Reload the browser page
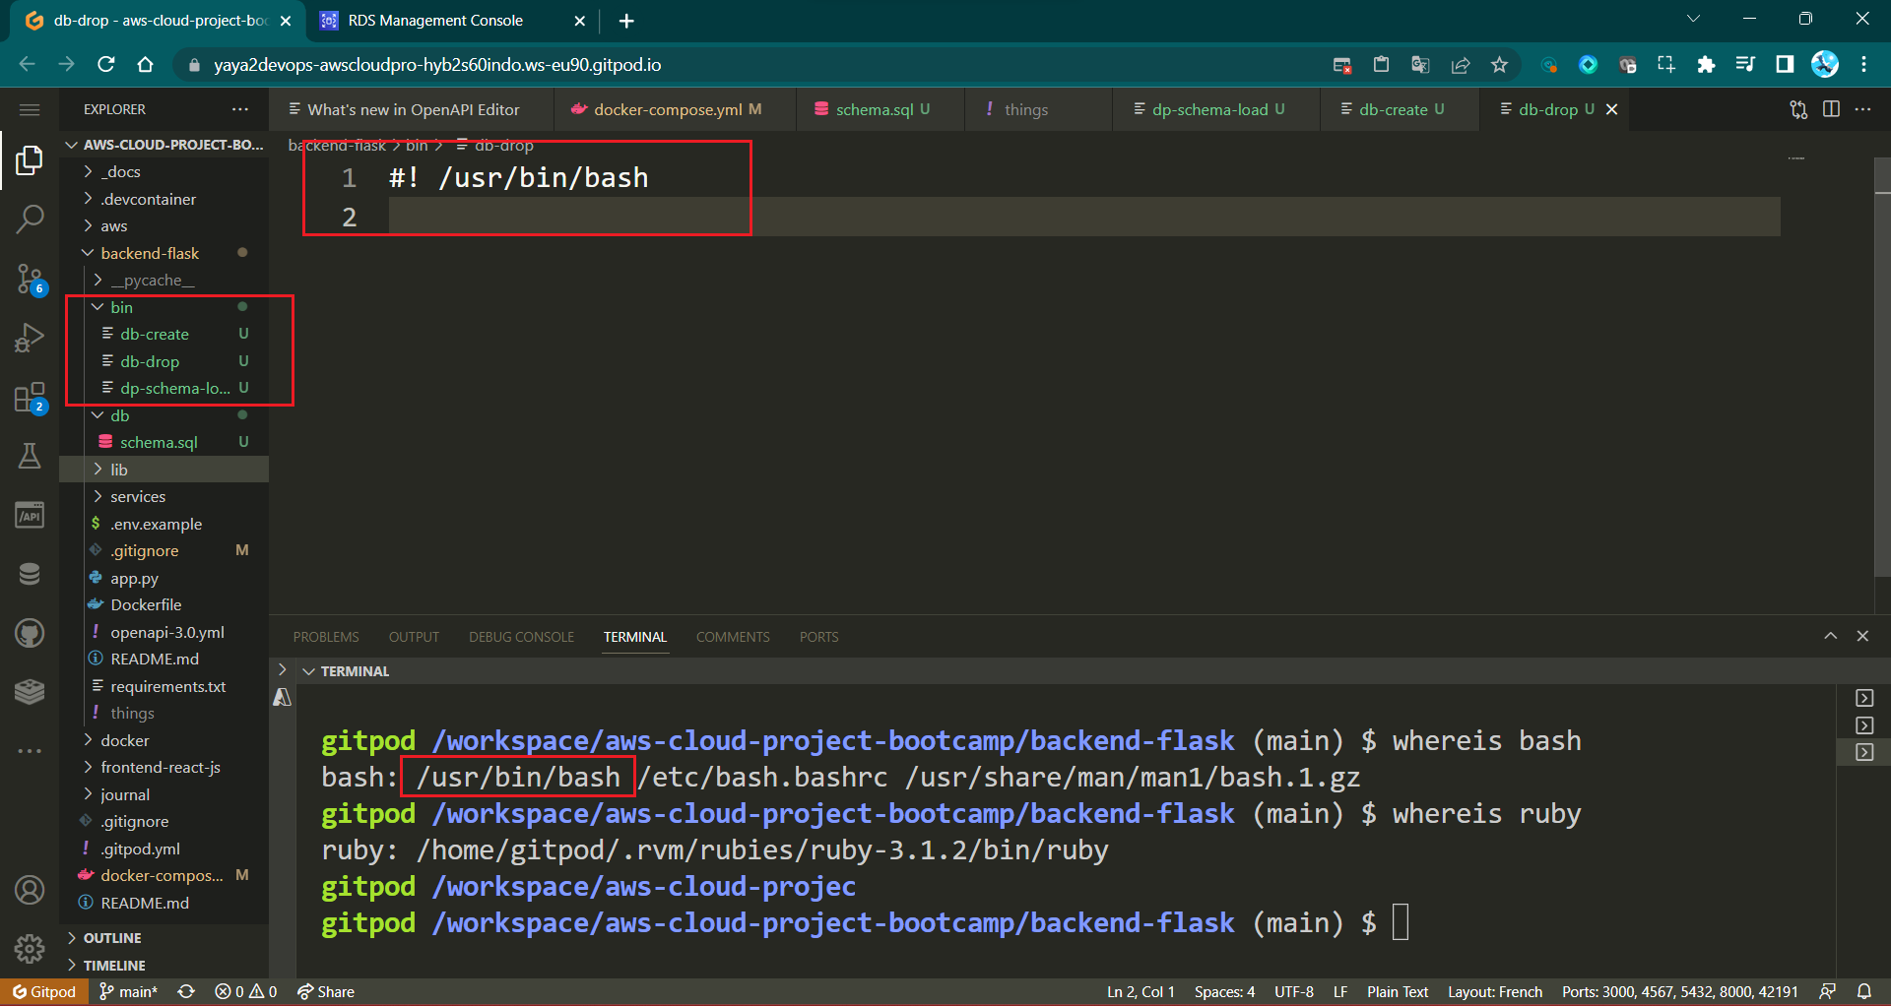This screenshot has width=1891, height=1006. click(x=106, y=65)
